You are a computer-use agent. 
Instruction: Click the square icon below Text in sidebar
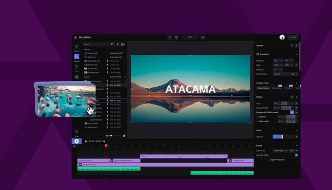coord(77,77)
